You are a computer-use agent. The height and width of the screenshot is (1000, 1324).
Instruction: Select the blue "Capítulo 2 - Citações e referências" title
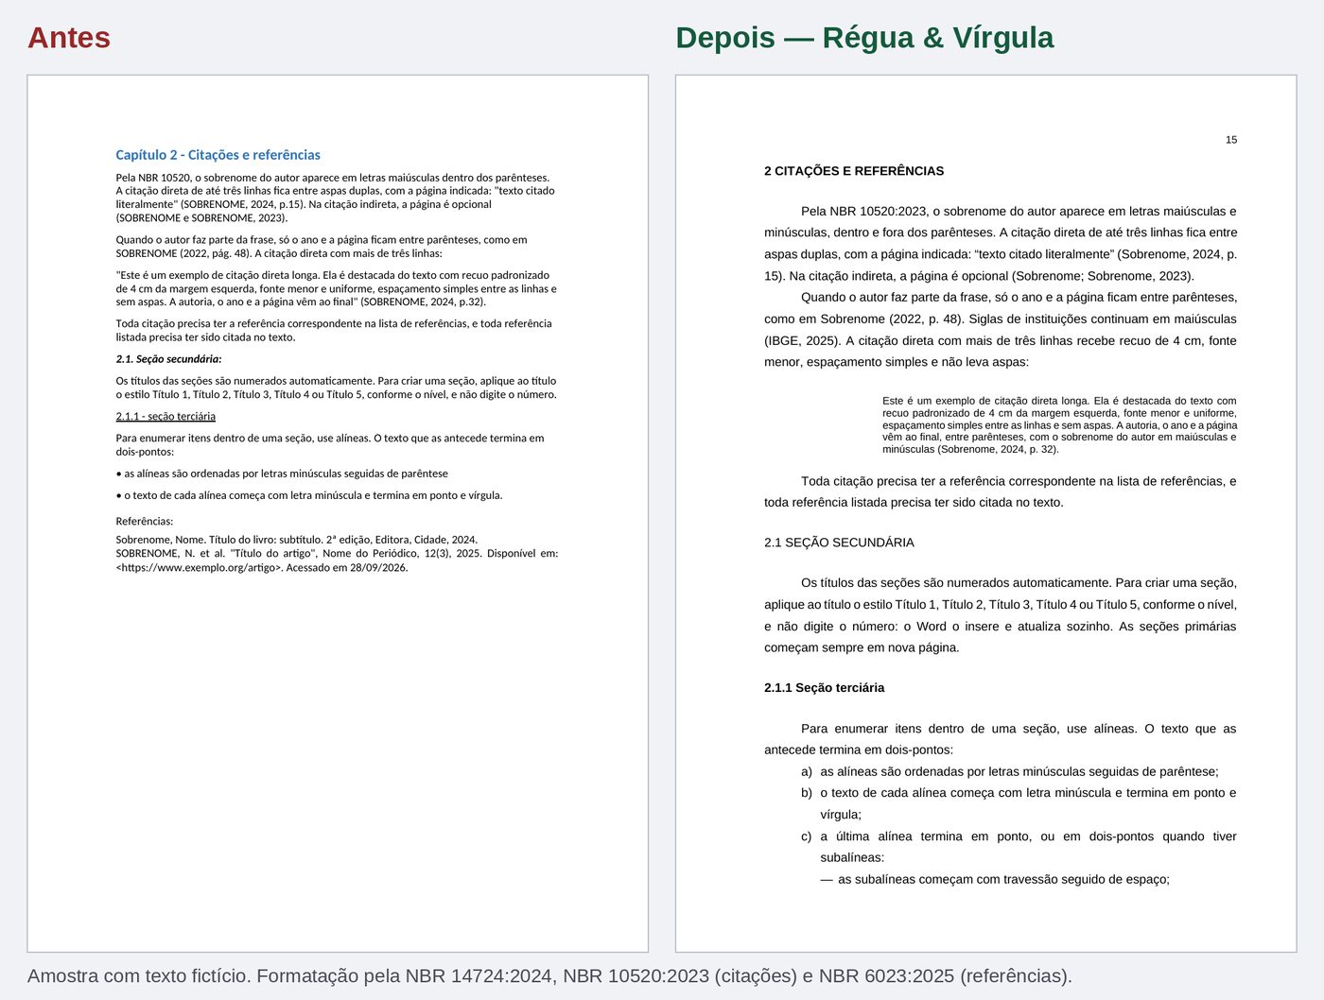click(x=218, y=155)
